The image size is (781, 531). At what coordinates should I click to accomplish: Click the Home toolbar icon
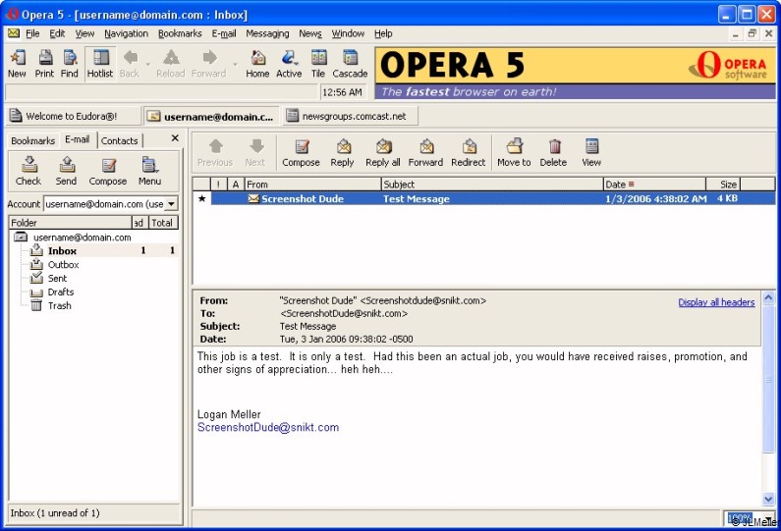click(x=257, y=63)
